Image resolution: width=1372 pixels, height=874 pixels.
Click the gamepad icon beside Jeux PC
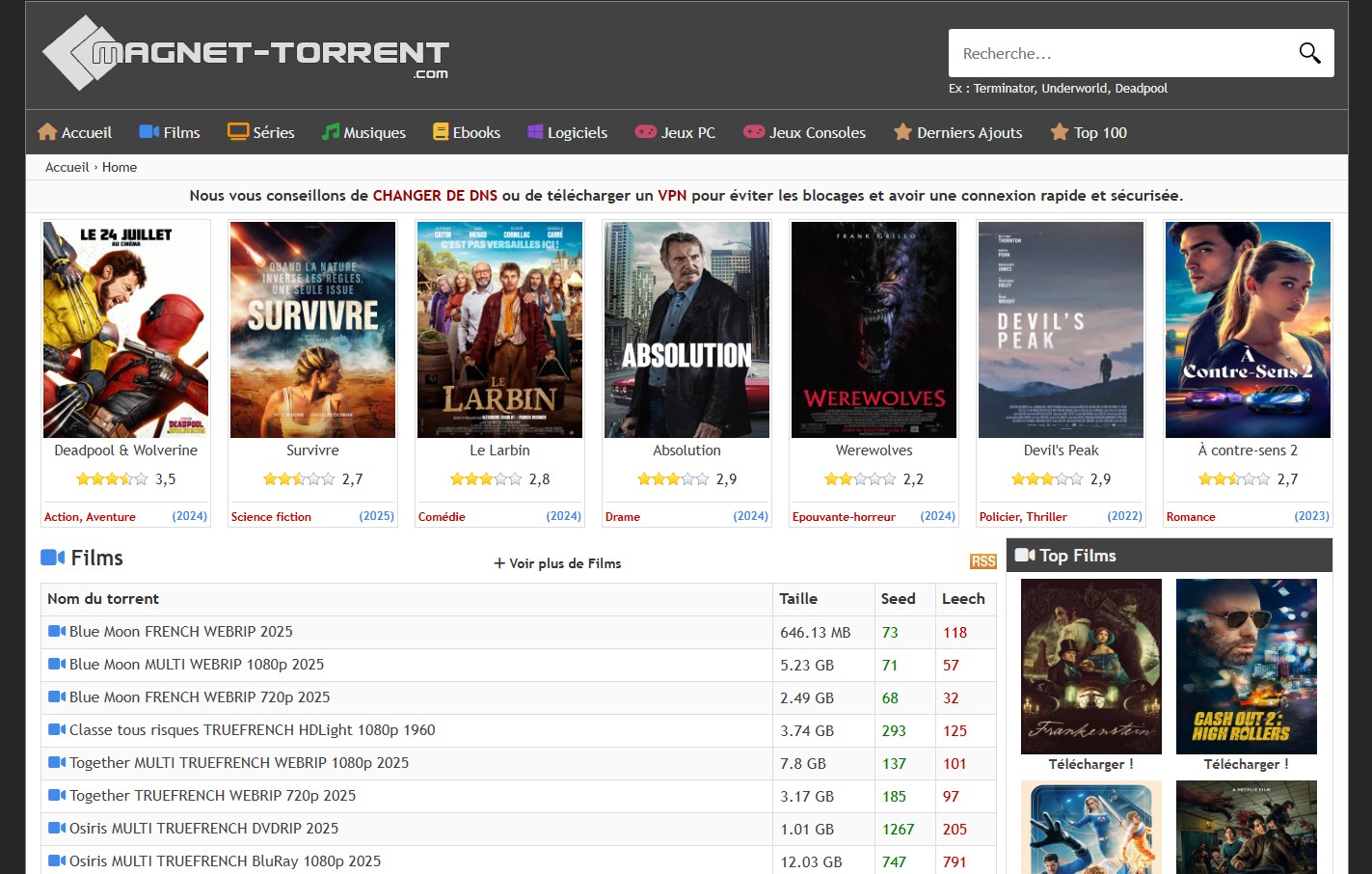pos(645,132)
